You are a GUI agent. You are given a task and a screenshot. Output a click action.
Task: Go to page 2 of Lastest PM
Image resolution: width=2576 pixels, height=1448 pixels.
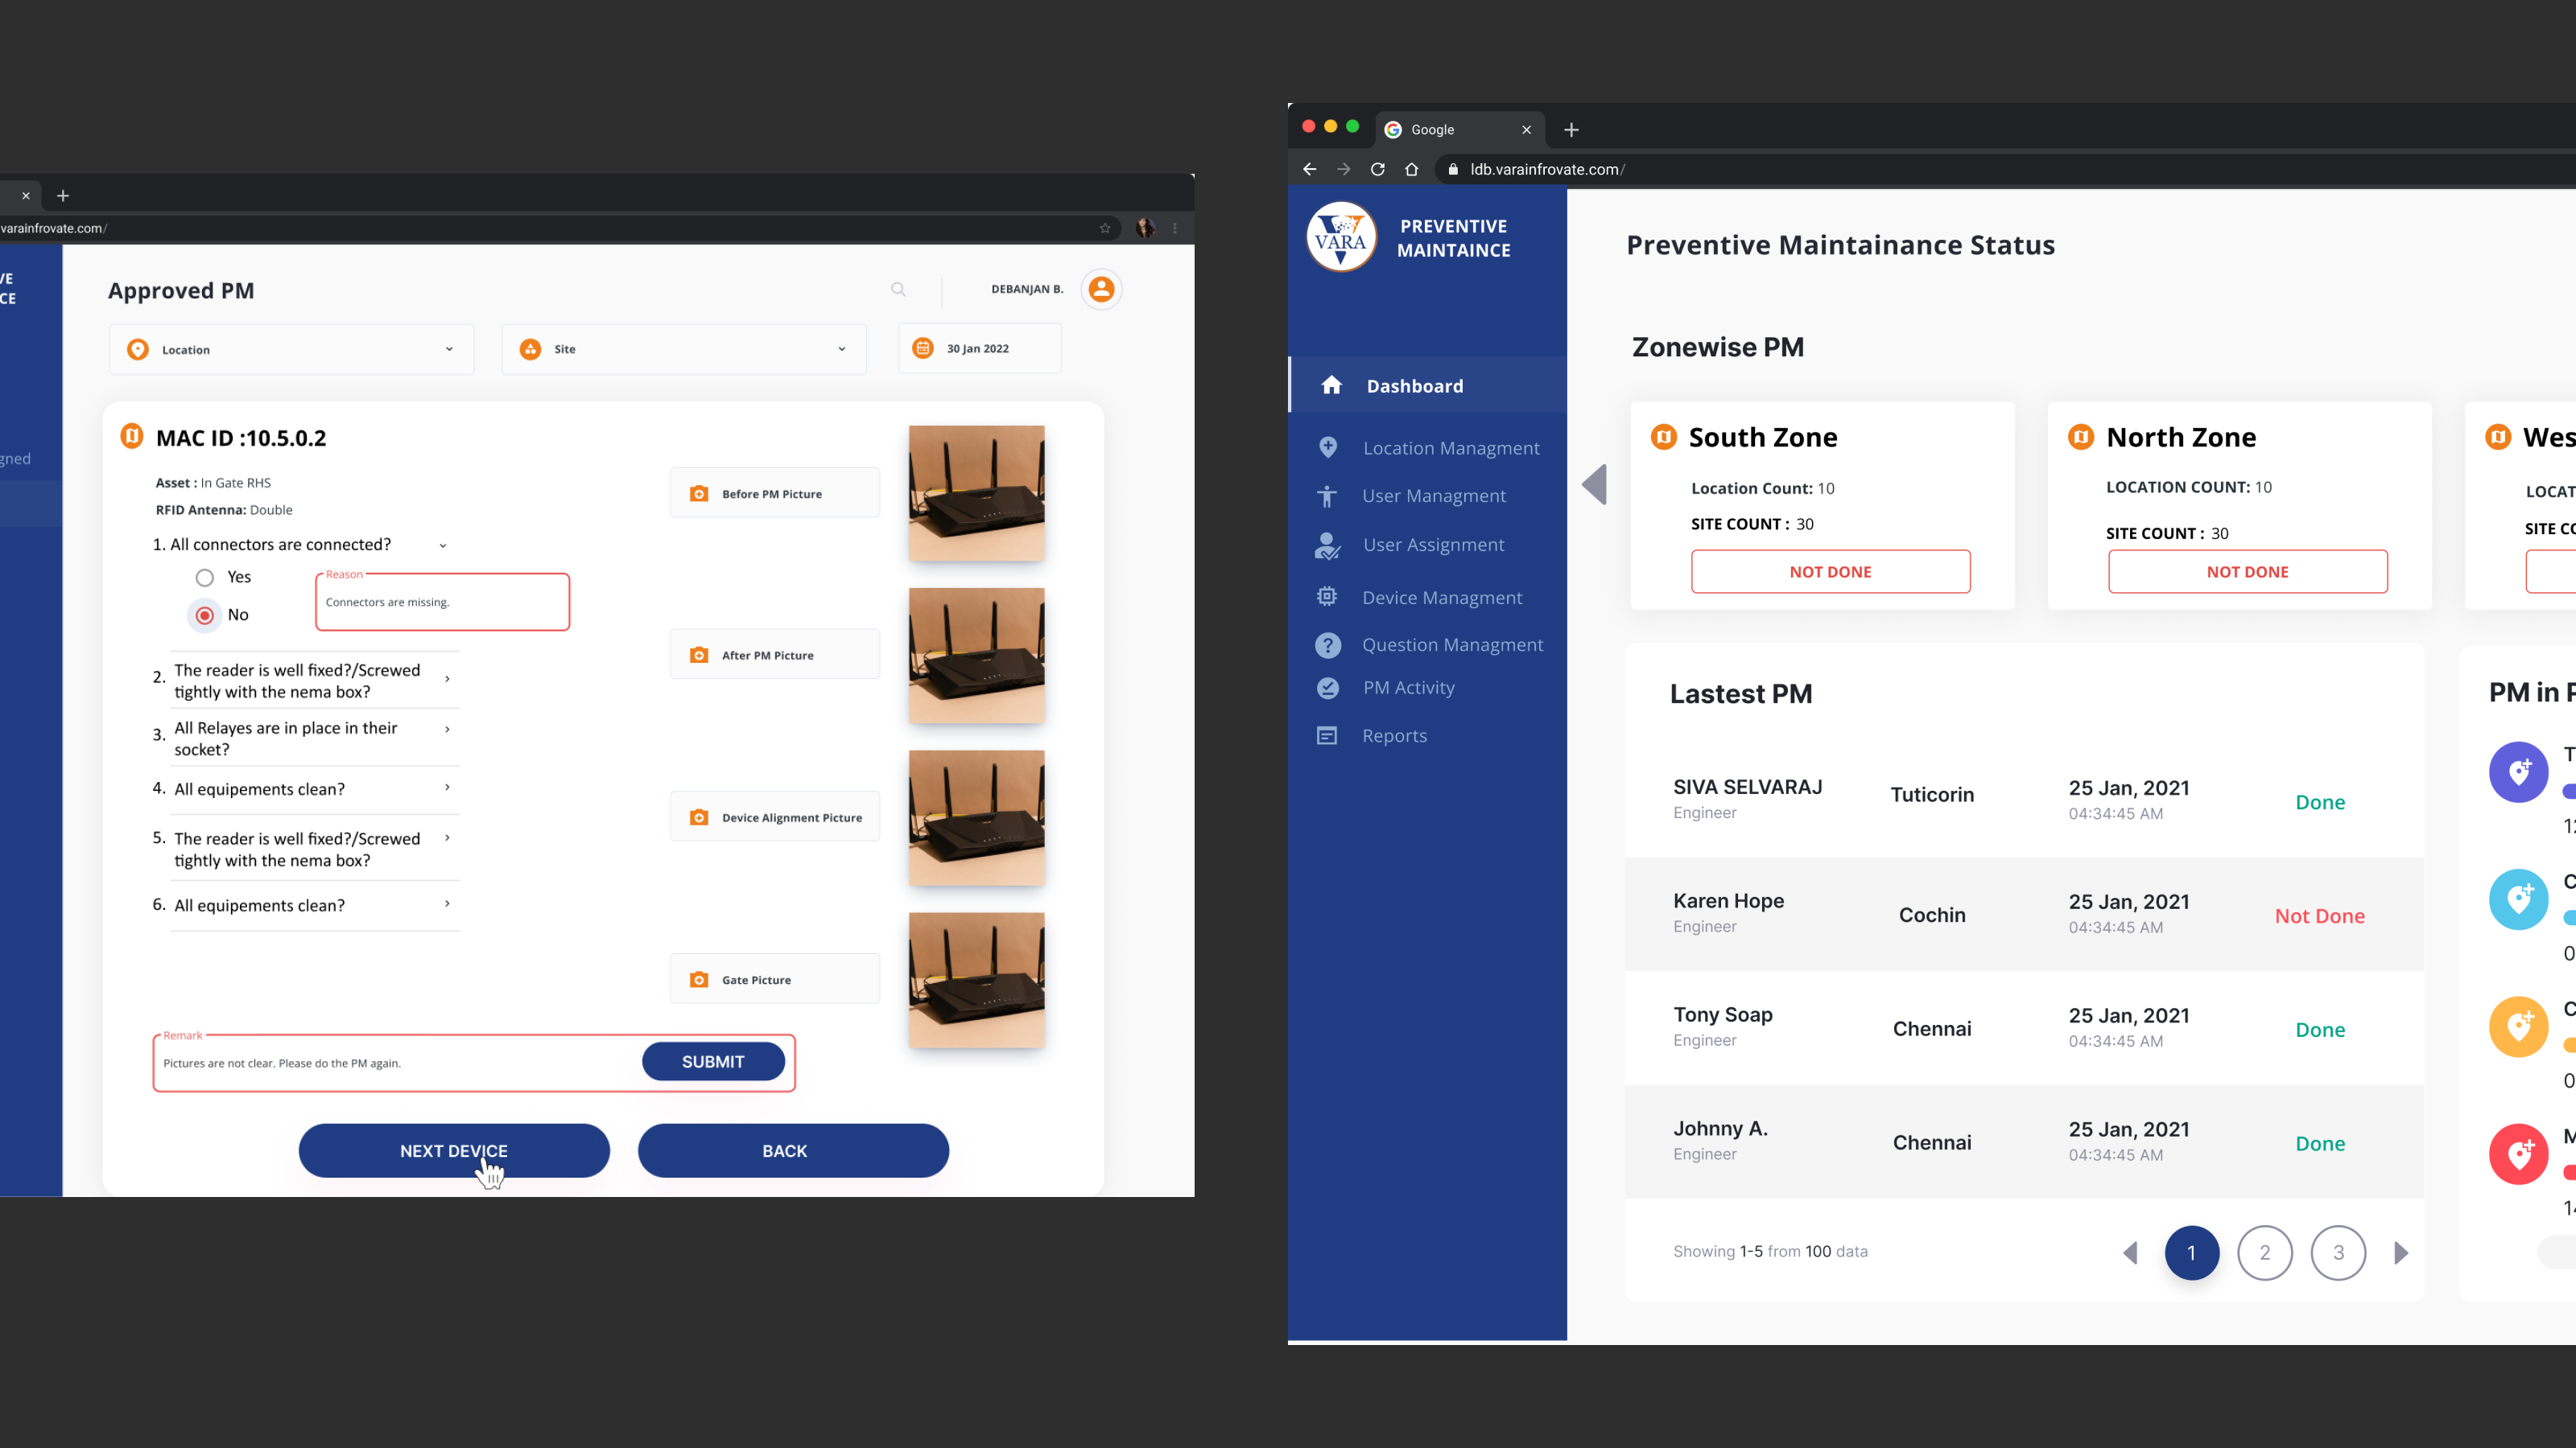click(2265, 1253)
